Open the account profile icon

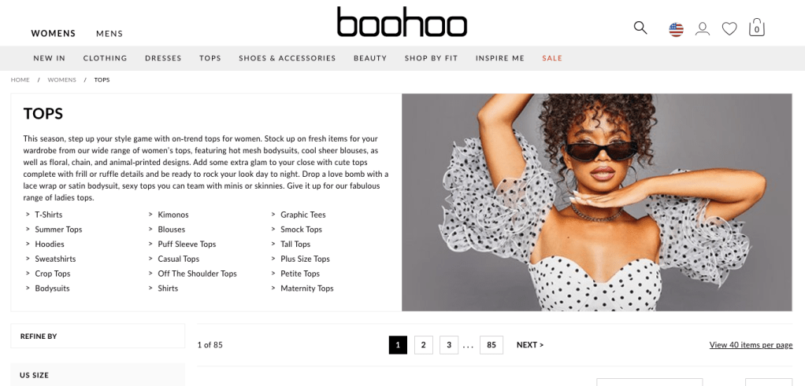pyautogui.click(x=703, y=29)
